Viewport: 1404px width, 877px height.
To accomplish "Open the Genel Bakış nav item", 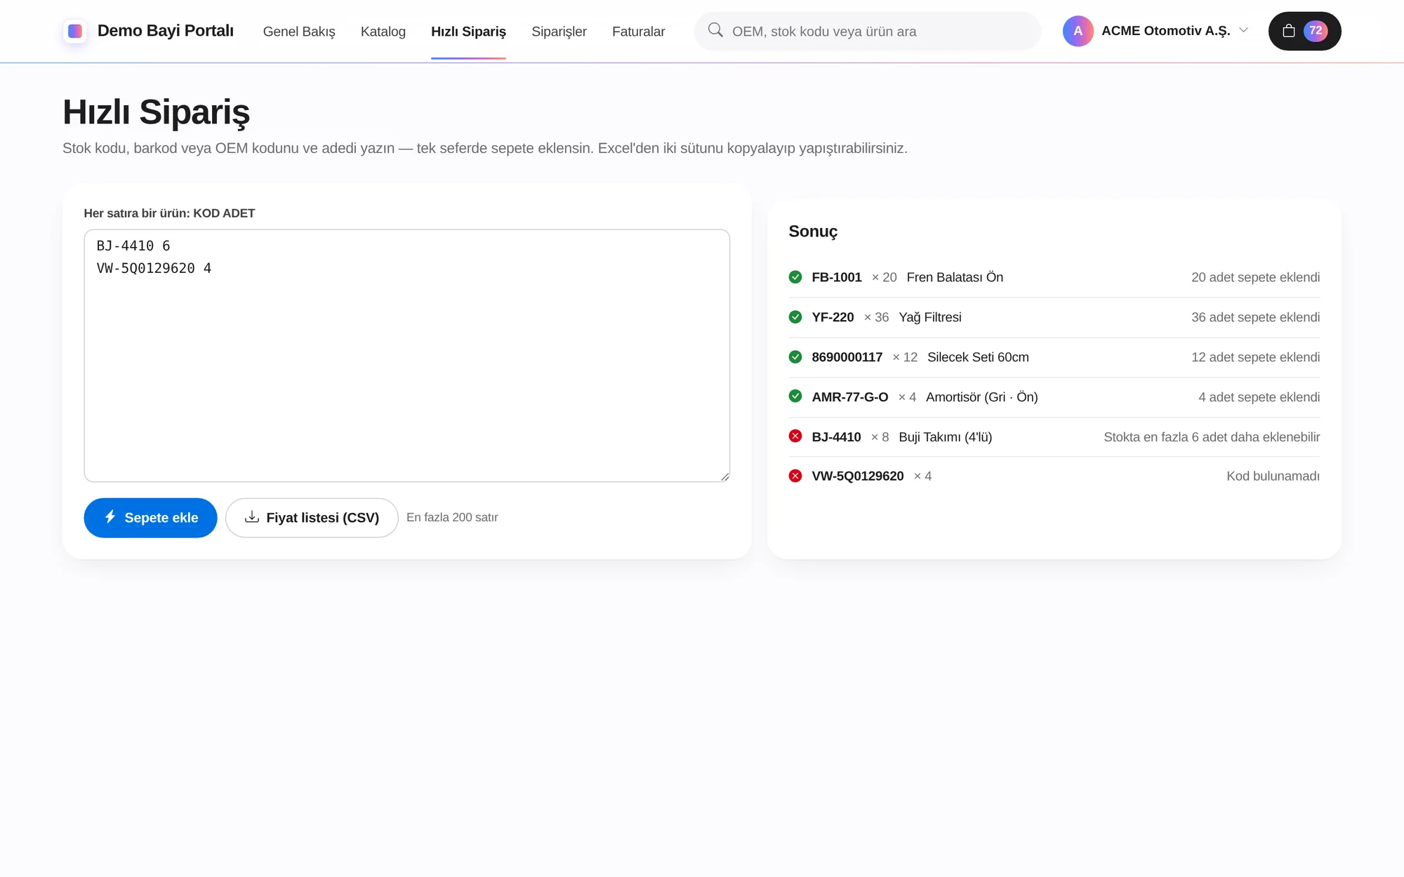I will 299,32.
